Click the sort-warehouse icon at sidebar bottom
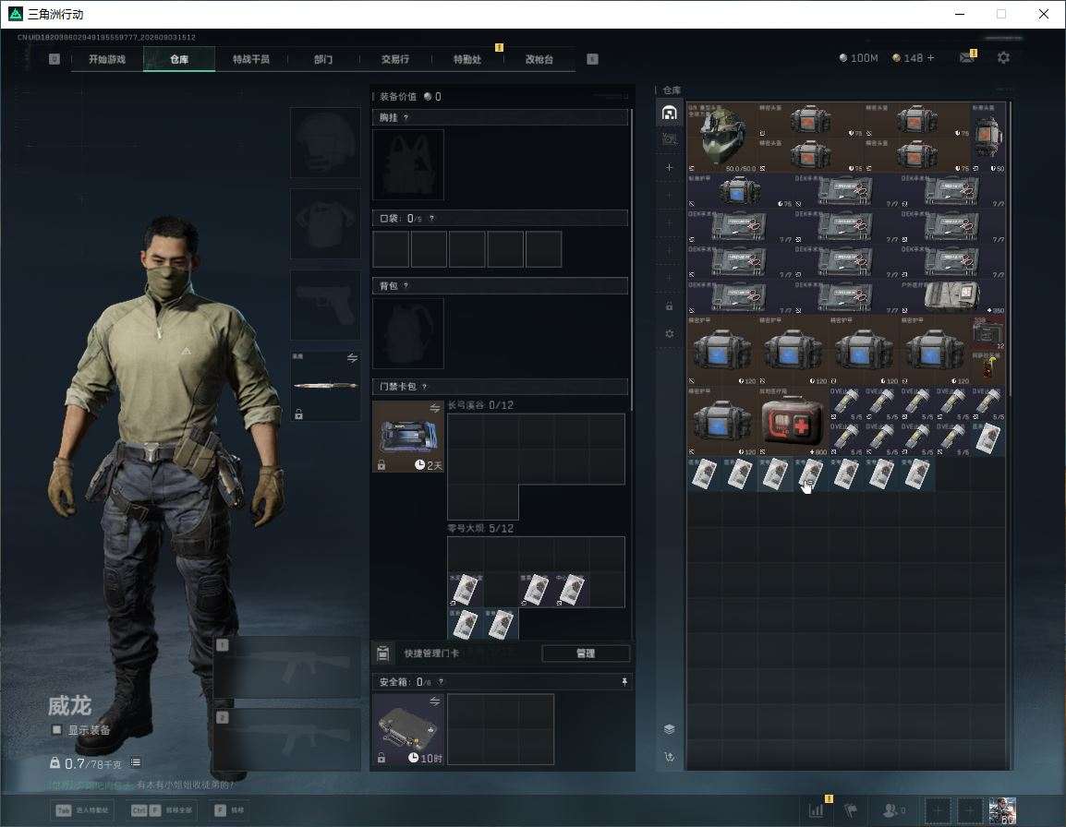Image resolution: width=1066 pixels, height=827 pixels. click(669, 757)
